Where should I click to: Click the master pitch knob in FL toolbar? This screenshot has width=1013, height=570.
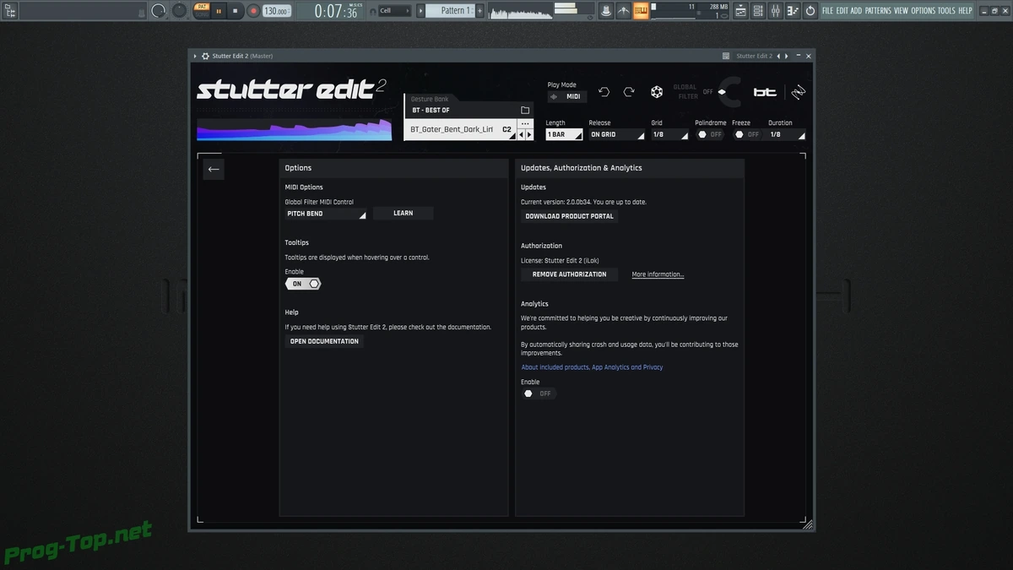tap(179, 11)
